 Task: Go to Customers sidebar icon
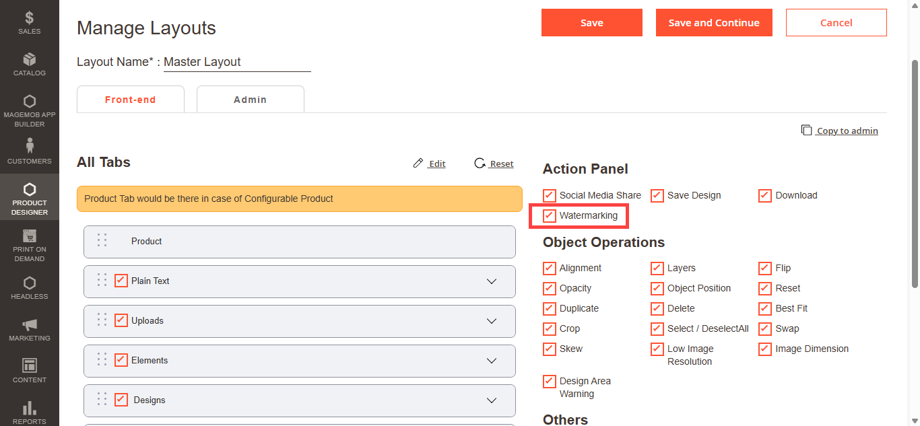pyautogui.click(x=29, y=145)
